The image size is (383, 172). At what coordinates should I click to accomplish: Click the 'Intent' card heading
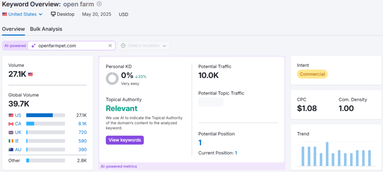coord(303,65)
